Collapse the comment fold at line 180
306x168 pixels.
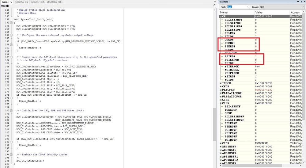point(12,110)
